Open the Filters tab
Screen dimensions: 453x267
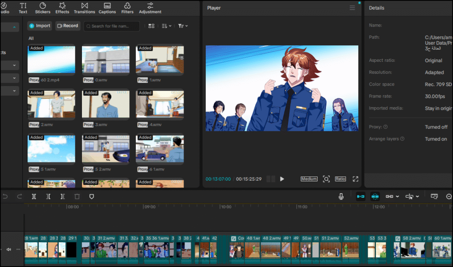pos(127,8)
